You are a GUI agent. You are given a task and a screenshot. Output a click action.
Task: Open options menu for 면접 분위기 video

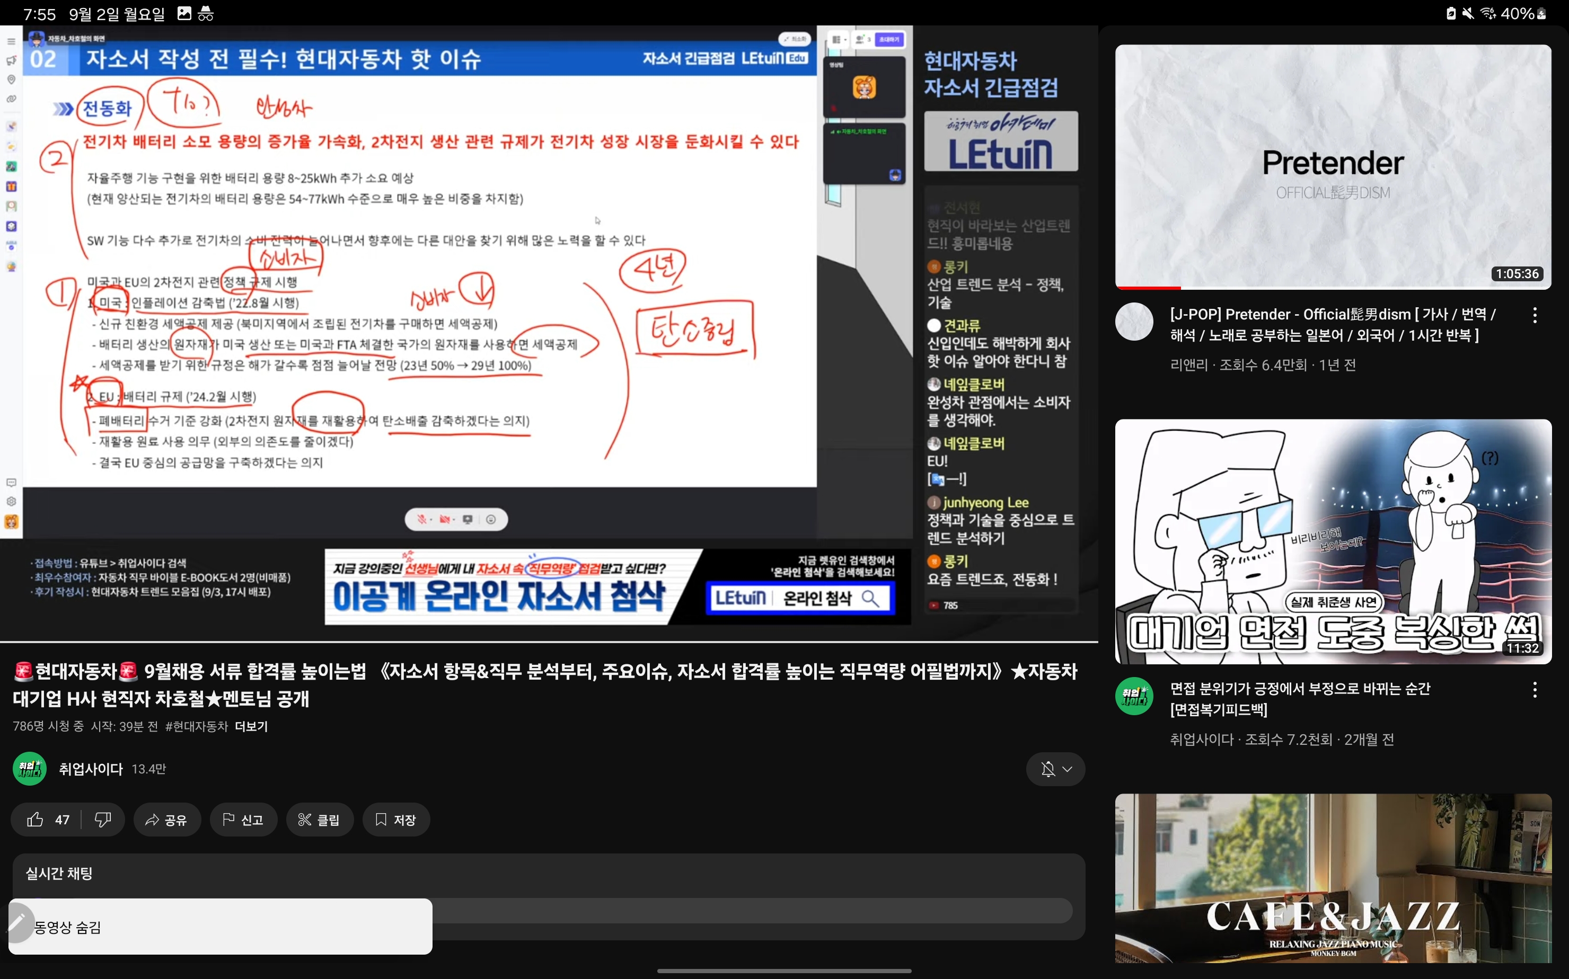pos(1534,690)
